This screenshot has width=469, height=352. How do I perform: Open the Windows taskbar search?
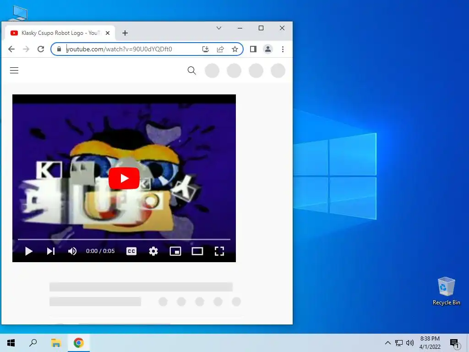[33, 343]
